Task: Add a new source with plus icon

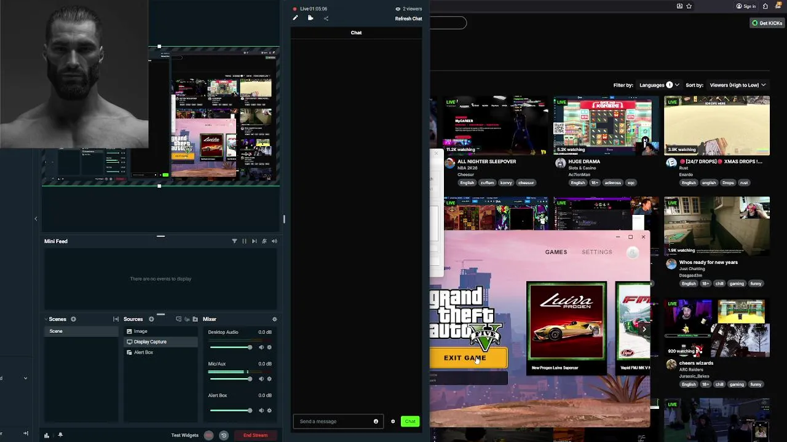Action: click(151, 319)
